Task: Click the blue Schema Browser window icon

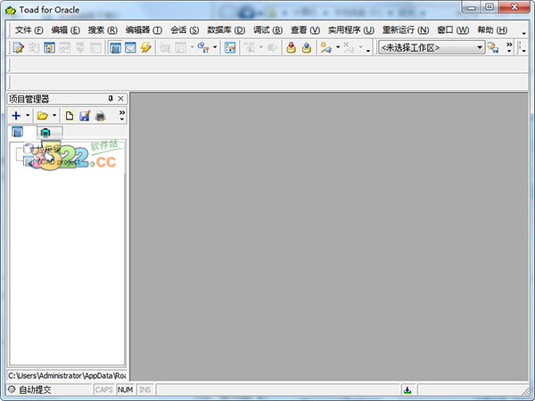Action: pyautogui.click(x=116, y=48)
